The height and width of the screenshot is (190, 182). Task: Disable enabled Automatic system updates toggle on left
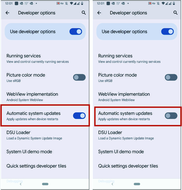(x=79, y=116)
